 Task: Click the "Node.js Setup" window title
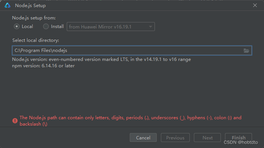(x=30, y=6)
